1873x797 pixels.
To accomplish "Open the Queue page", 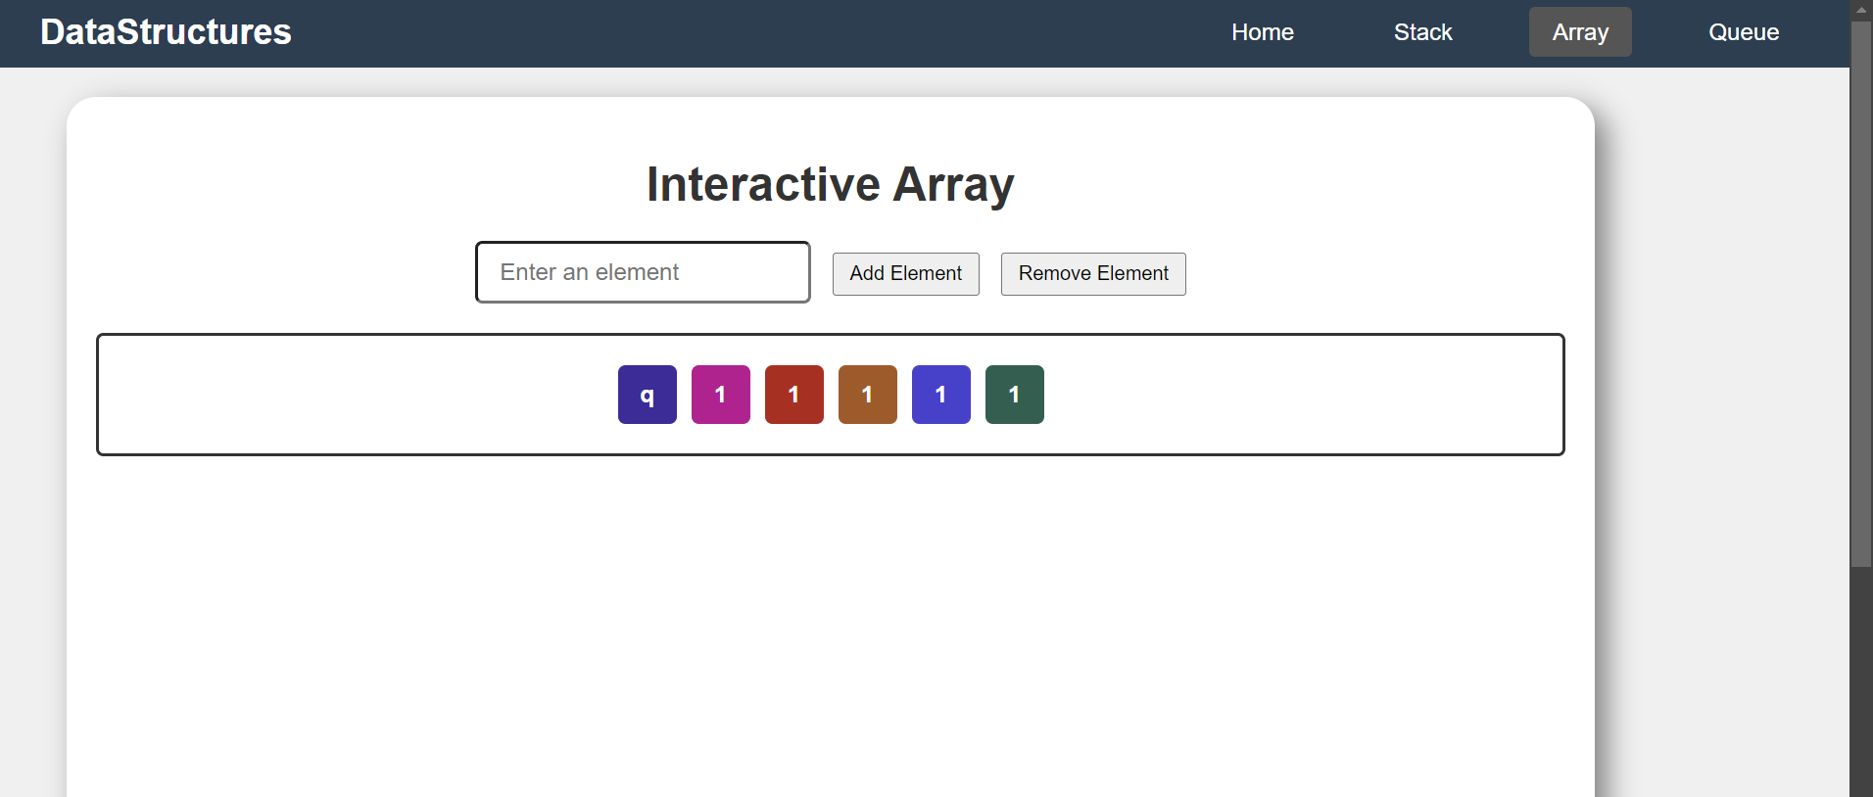I will pos(1744,32).
